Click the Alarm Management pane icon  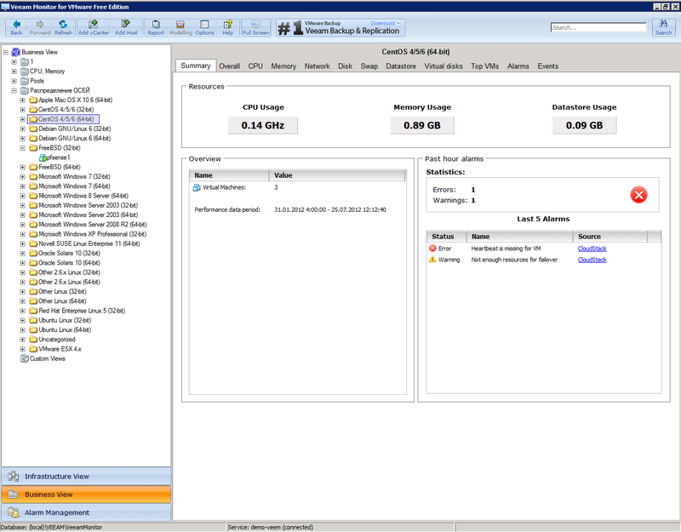[13, 512]
